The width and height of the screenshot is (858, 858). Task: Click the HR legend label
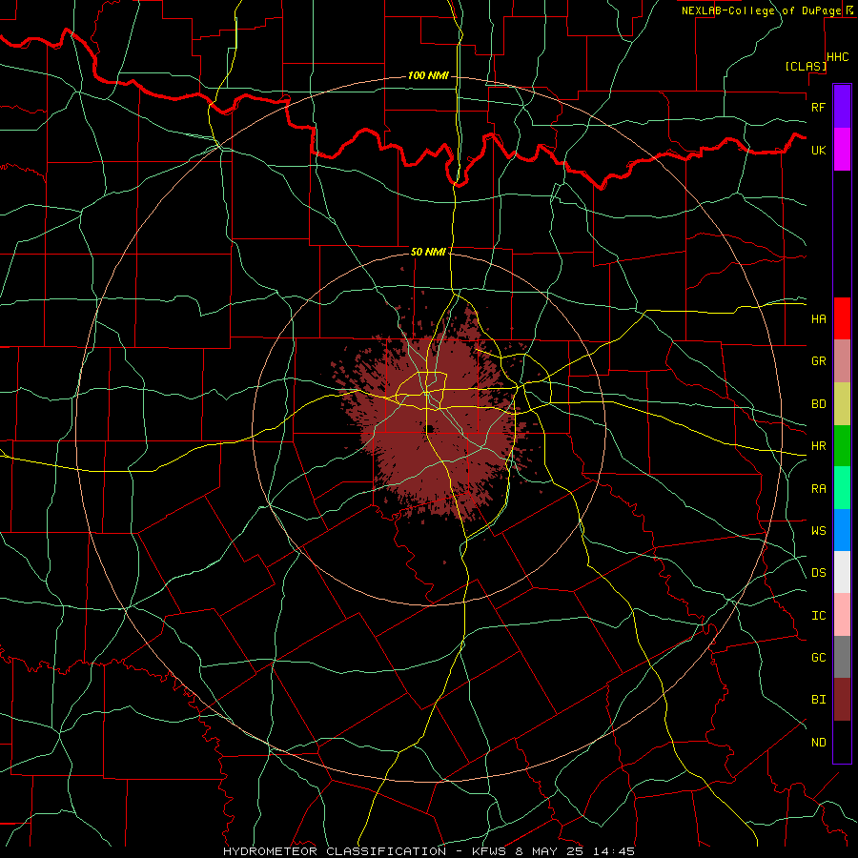pos(819,446)
